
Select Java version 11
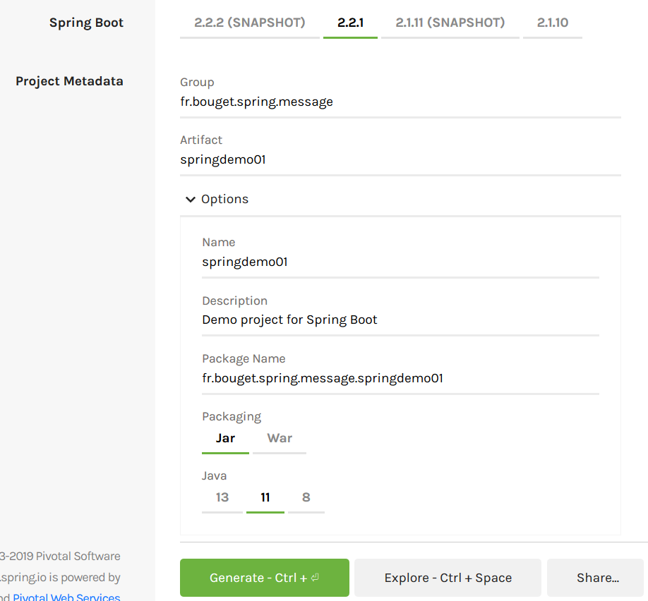(x=265, y=497)
